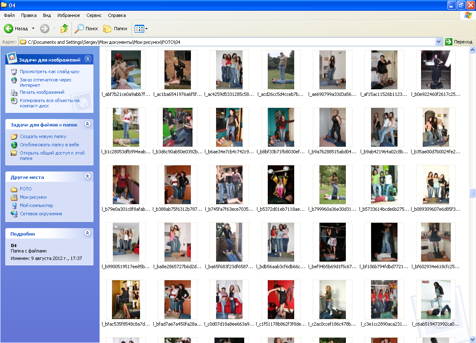Click the scrollbar up arrow
Screen dimensions: 476x343
coord(472,50)
